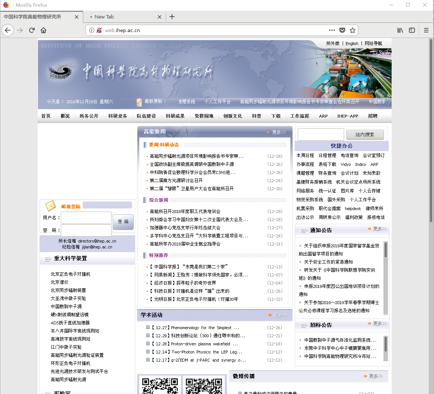This screenshot has width=434, height=394.
Task: Open IHEP-APP navigation menu item
Action: tap(348, 116)
